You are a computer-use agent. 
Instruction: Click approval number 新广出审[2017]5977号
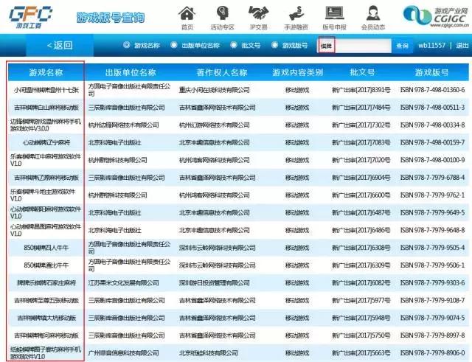coord(361,300)
